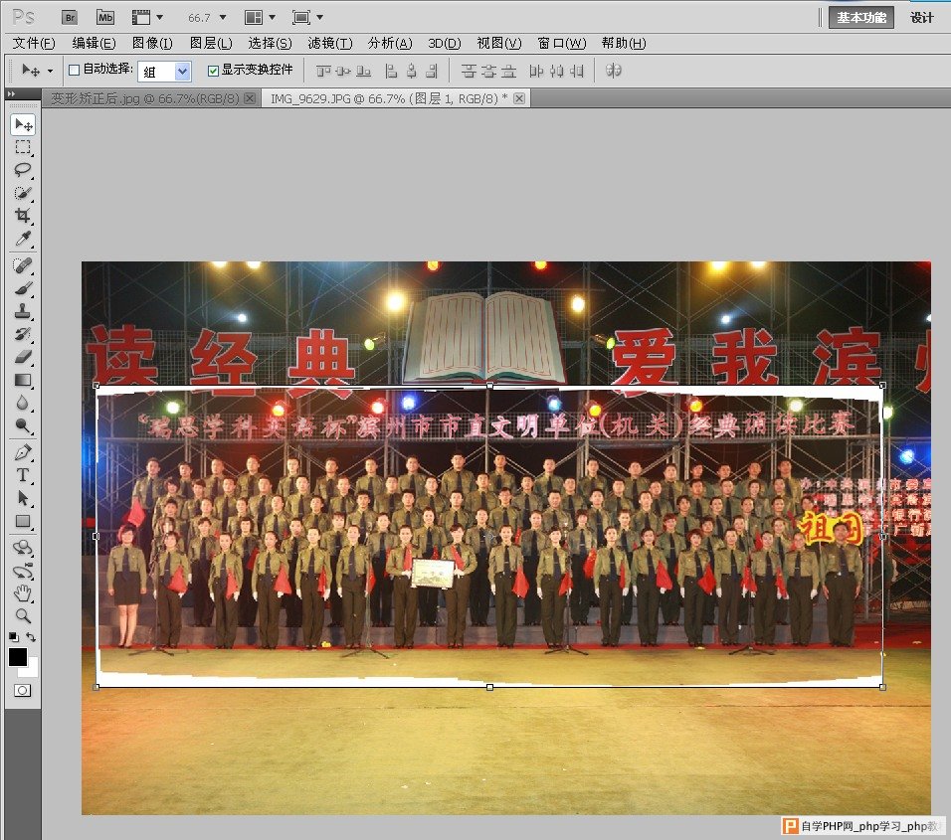Select the Clone Stamp tool
Screen dimensions: 951x840
coord(23,311)
